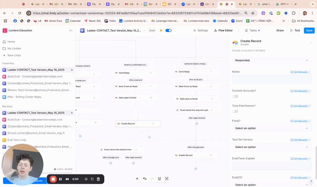Click the plus icon in canvas toolbar
Screen dimensions: 317x187
pos(137,179)
